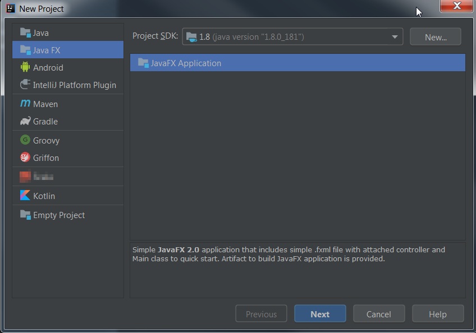Image resolution: width=476 pixels, height=333 pixels.
Task: Click the JavaFX Application folder icon
Action: tap(141, 63)
